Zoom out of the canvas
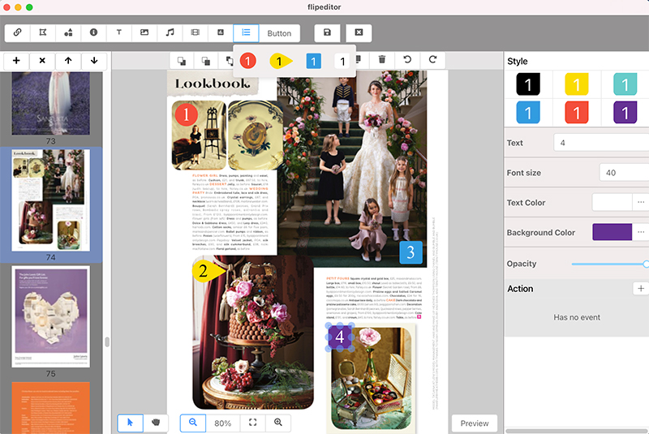This screenshot has height=434, width=649. 193,423
